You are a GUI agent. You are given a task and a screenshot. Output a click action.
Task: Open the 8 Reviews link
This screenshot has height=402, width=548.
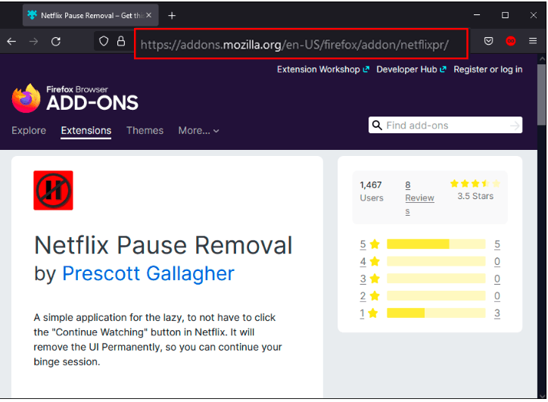[x=419, y=198]
